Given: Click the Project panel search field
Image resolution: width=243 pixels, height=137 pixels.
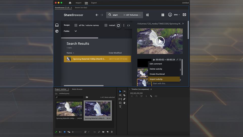Looking at the screenshot, I should tap(69, 97).
